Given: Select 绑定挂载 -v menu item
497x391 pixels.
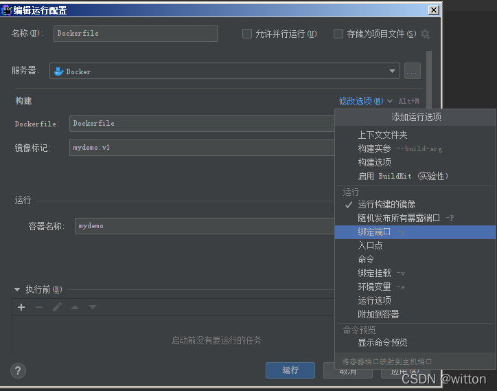Looking at the screenshot, I should click(x=415, y=273).
